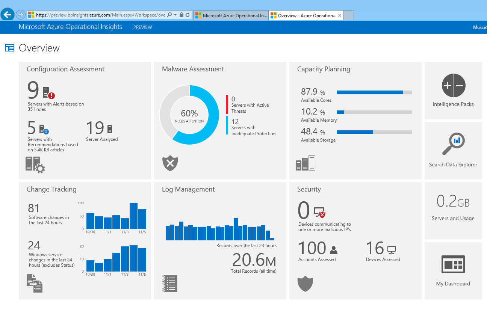Click the Available Cores progress bar

click(374, 92)
